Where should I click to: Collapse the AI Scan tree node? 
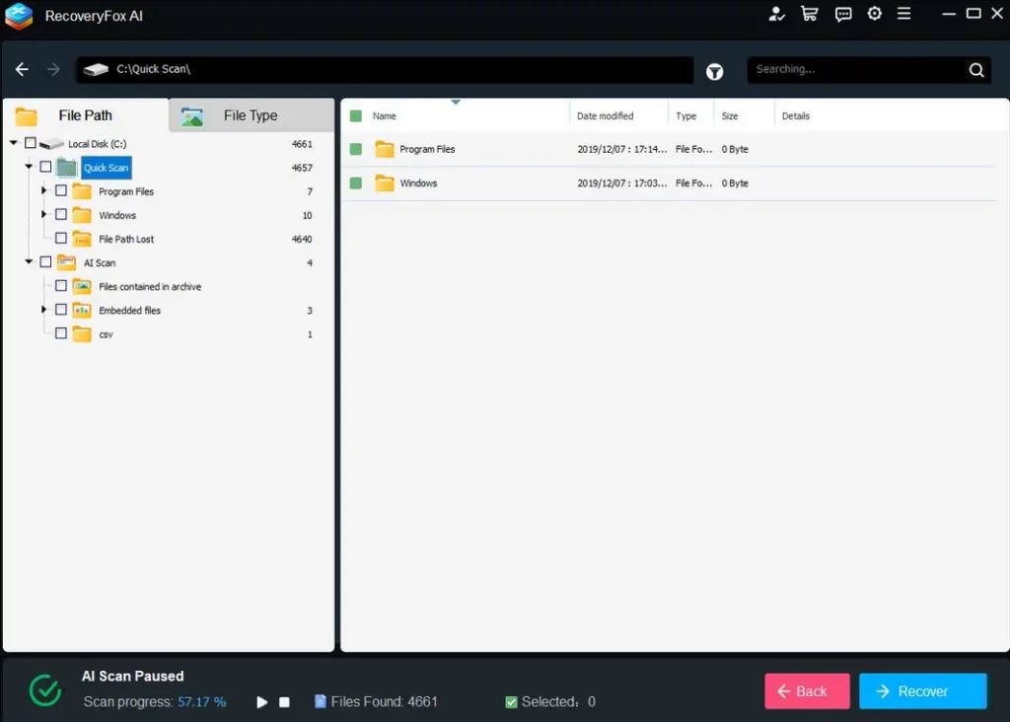click(x=29, y=262)
